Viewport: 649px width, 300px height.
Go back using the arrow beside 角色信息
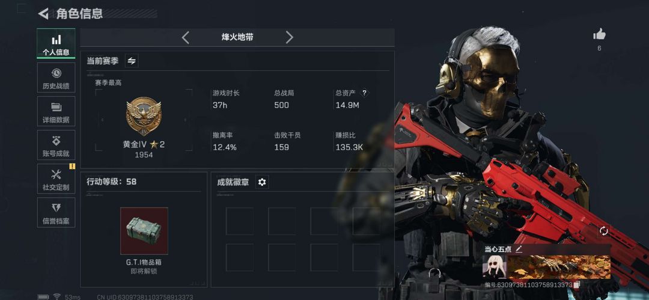click(x=43, y=14)
